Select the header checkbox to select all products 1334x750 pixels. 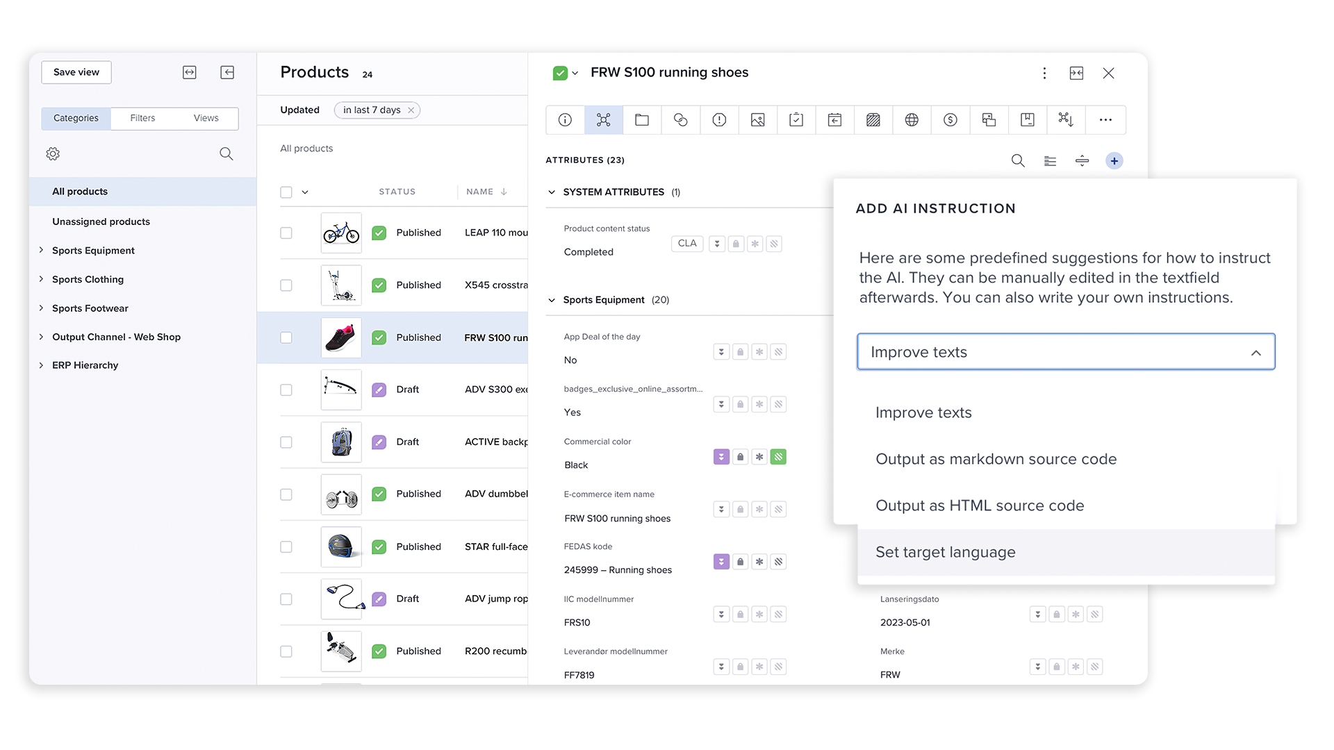[286, 192]
